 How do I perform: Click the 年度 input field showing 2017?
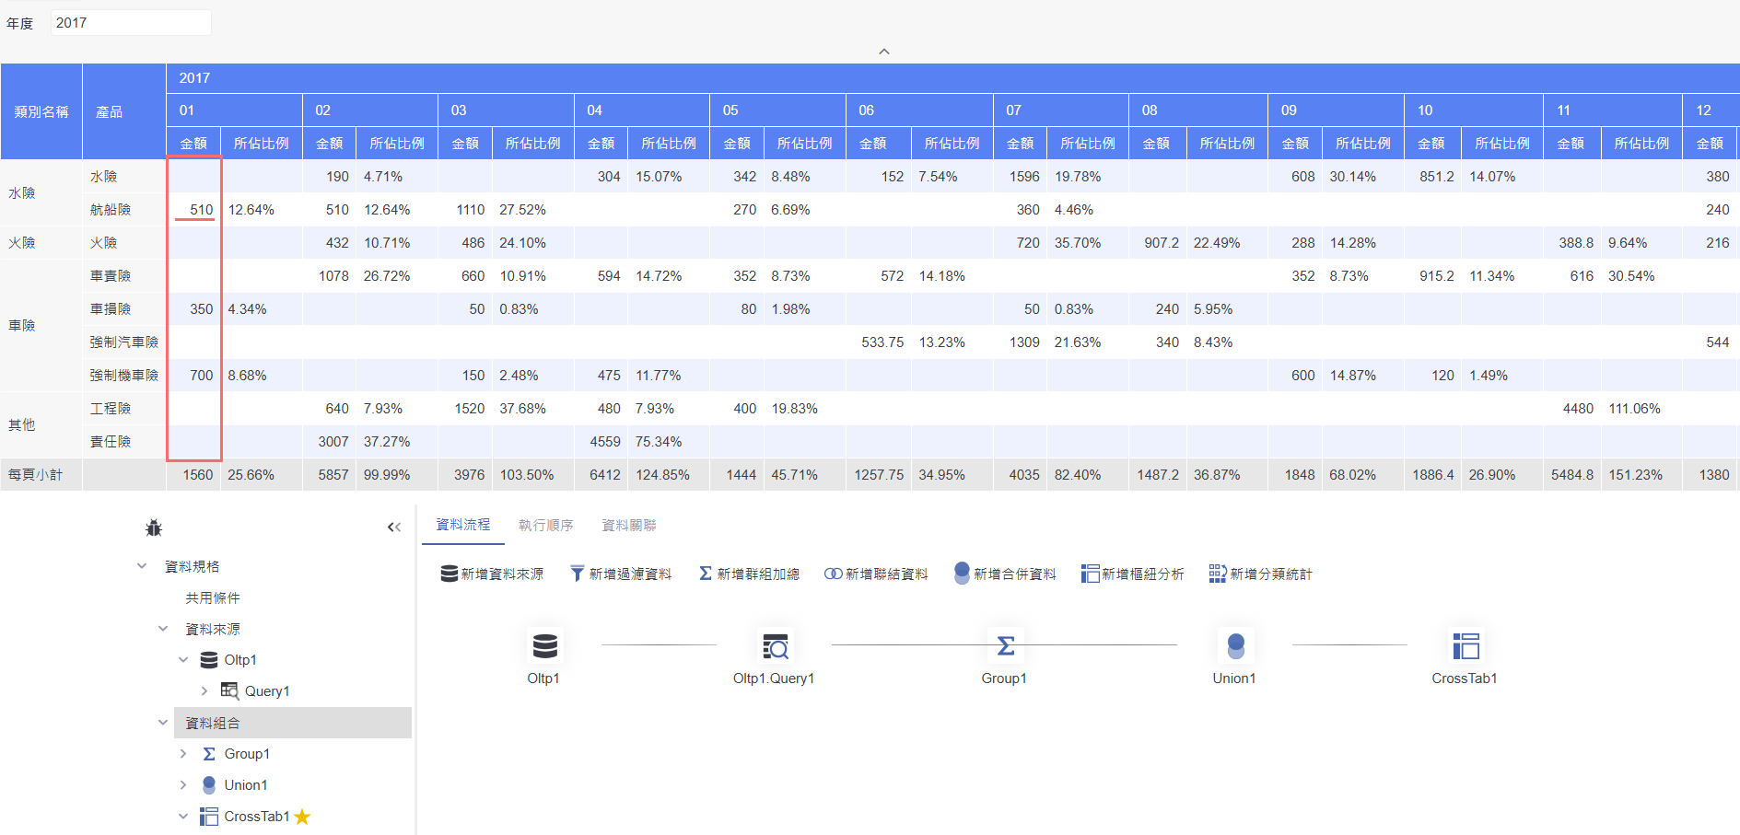coord(131,23)
